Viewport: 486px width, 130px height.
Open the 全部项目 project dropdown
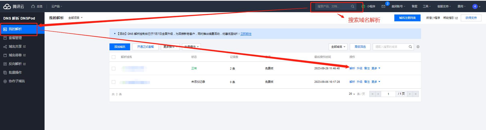75,18
